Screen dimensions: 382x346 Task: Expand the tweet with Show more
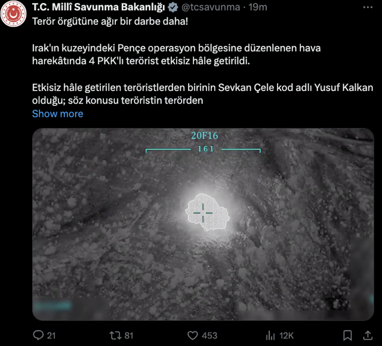pos(57,114)
